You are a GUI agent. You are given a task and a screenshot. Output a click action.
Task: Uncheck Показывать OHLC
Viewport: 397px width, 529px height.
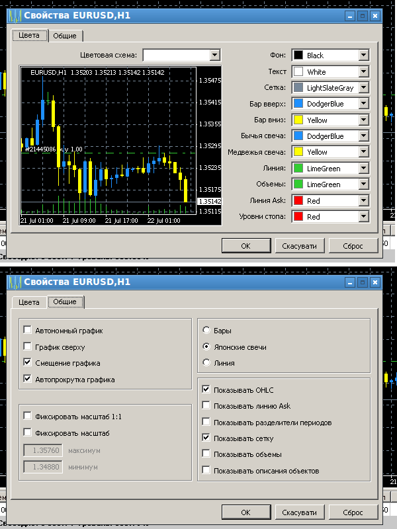tap(206, 389)
